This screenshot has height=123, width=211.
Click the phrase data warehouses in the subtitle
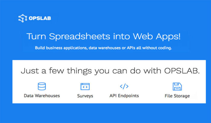[105, 48]
